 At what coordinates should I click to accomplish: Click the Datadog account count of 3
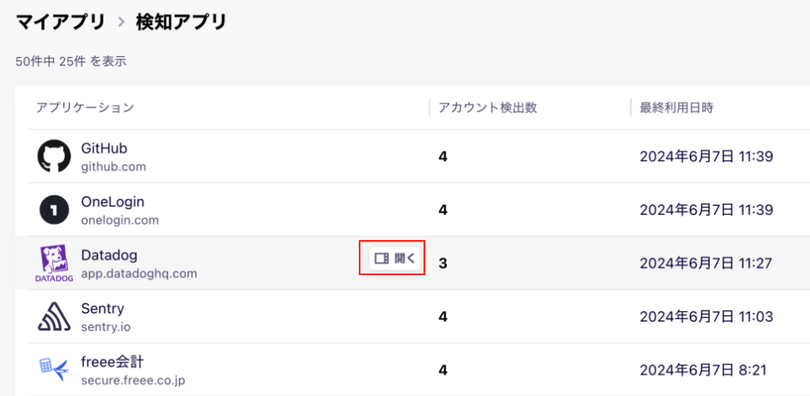443,263
